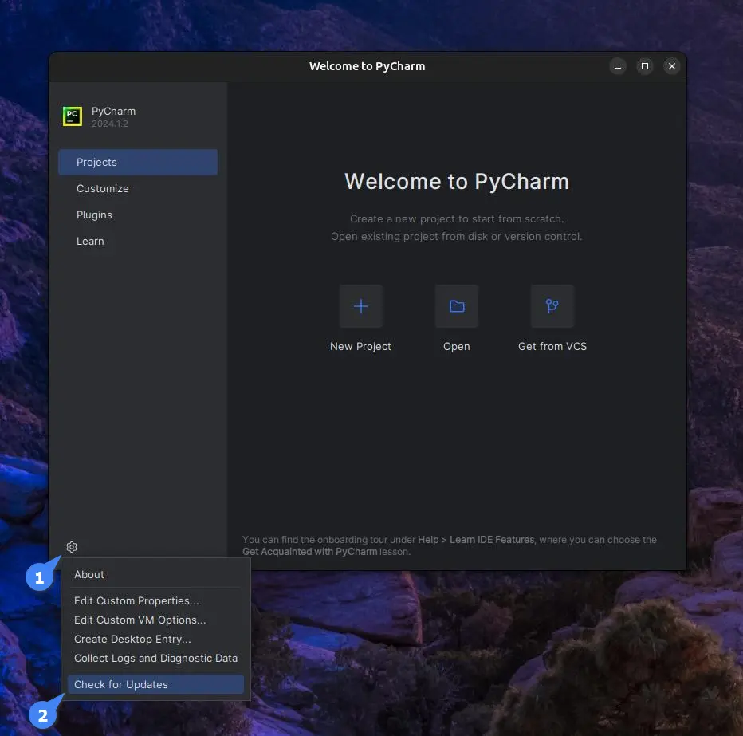Viewport: 743px width, 736px height.
Task: Click the Open label under folder
Action: (x=457, y=346)
